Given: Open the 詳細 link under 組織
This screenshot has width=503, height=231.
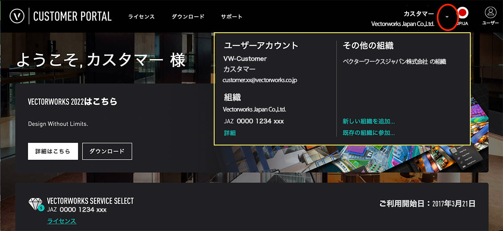Looking at the screenshot, I should 230,133.
